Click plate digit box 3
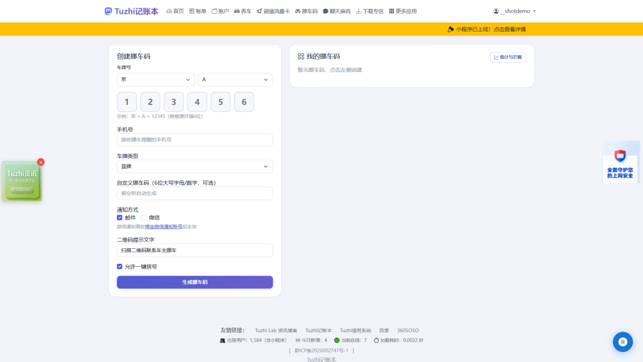 coord(173,102)
